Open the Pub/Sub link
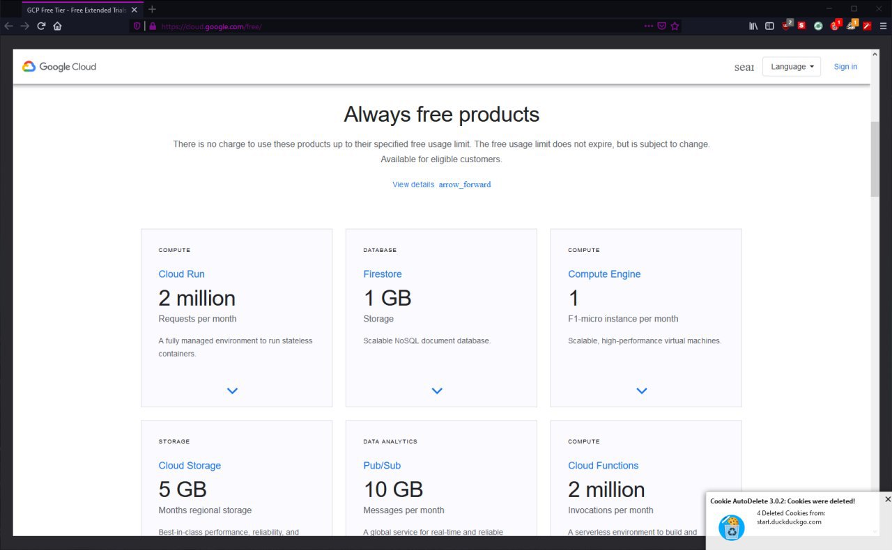This screenshot has height=550, width=892. pyautogui.click(x=382, y=466)
